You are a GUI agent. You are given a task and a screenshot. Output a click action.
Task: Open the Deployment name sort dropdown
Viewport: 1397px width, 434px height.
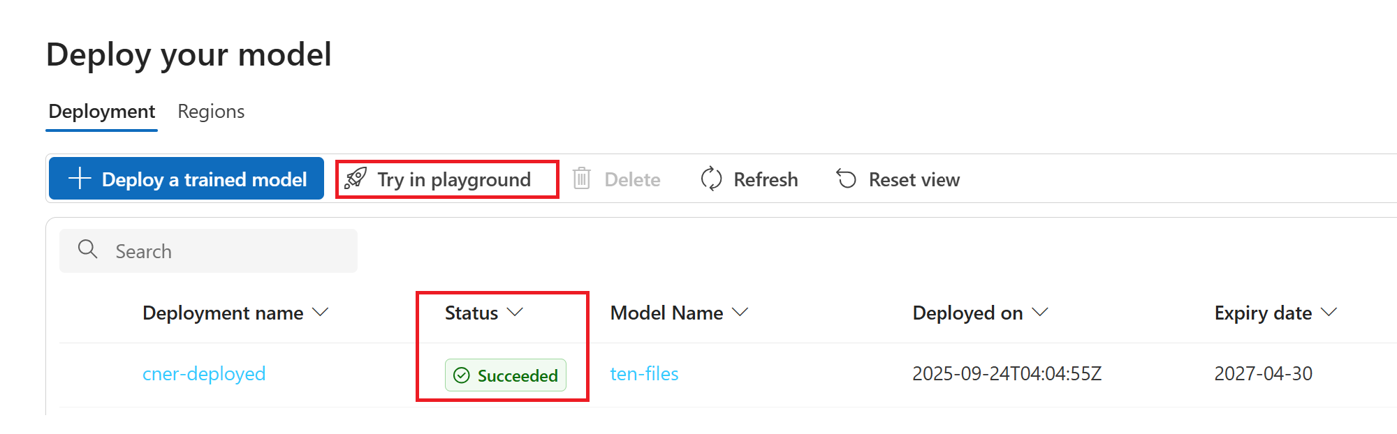tap(322, 313)
